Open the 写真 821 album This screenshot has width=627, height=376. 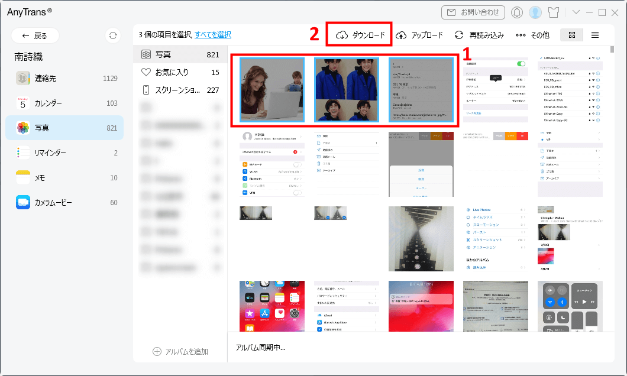tap(180, 54)
